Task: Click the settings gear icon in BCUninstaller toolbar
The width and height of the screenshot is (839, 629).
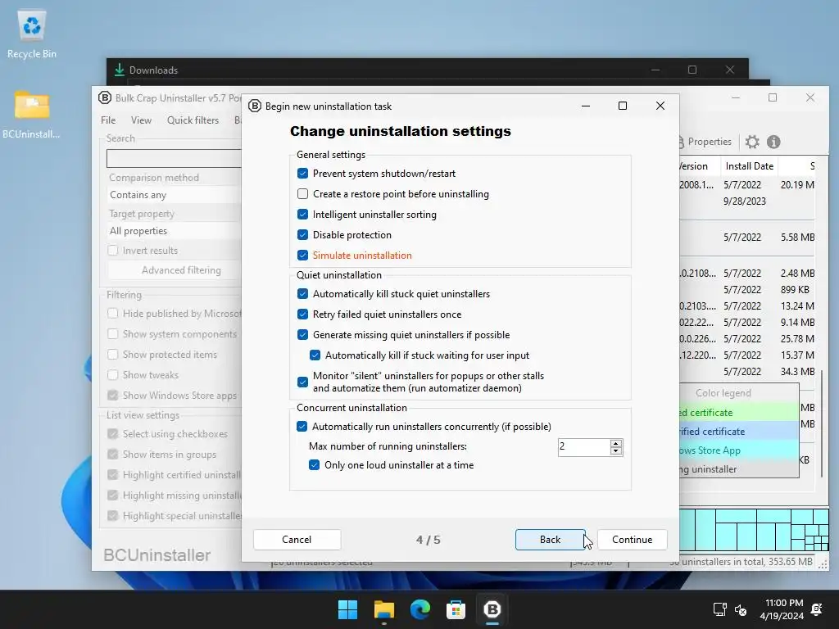Action: coord(752,142)
